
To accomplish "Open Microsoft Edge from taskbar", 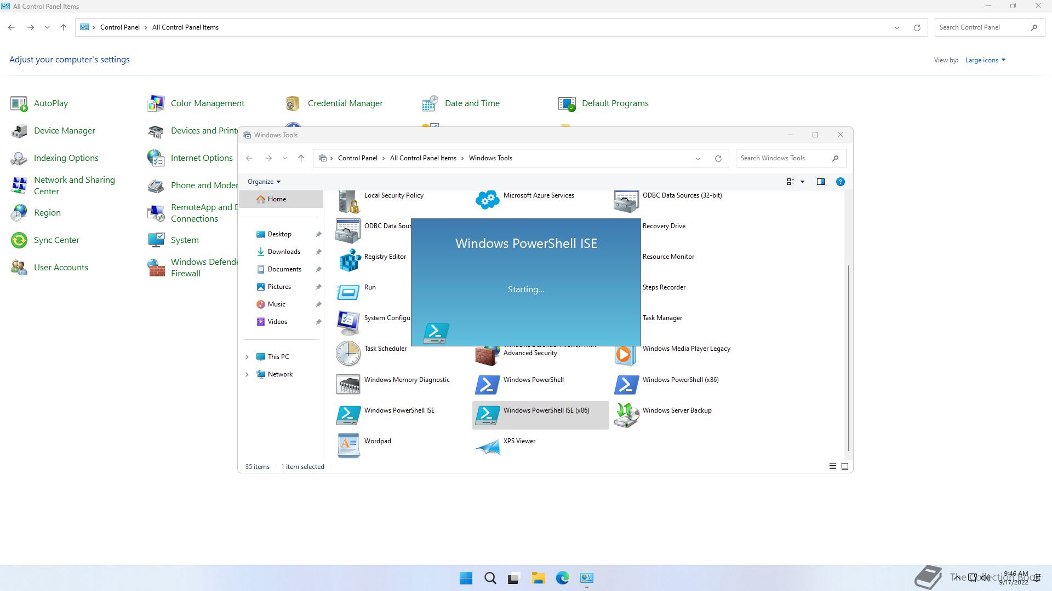I will pos(562,578).
